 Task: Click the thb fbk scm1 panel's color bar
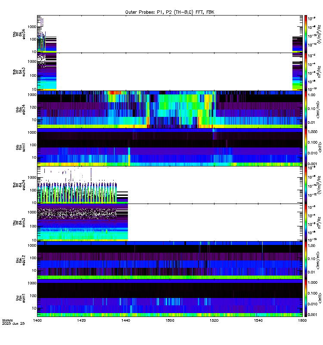click(x=306, y=147)
